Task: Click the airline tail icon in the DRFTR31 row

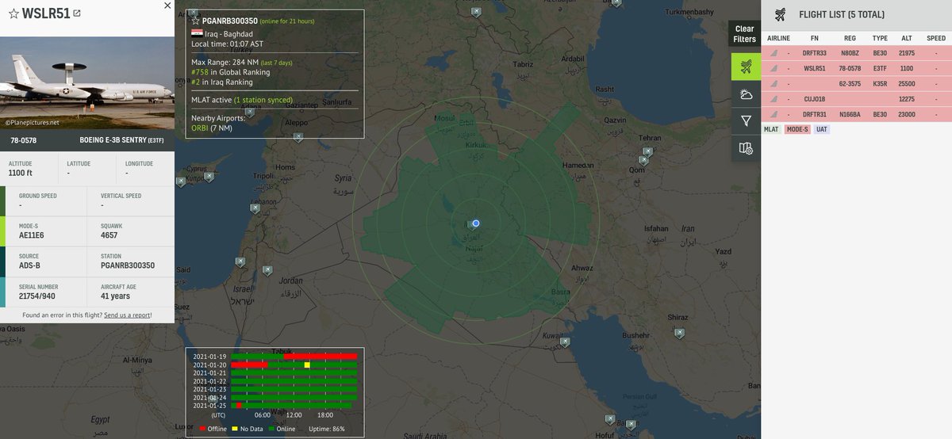Action: click(x=775, y=114)
